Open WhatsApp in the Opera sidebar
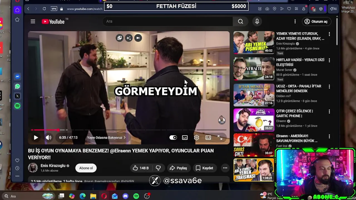Screen dimensions: 356x200 [x=17, y=86]
